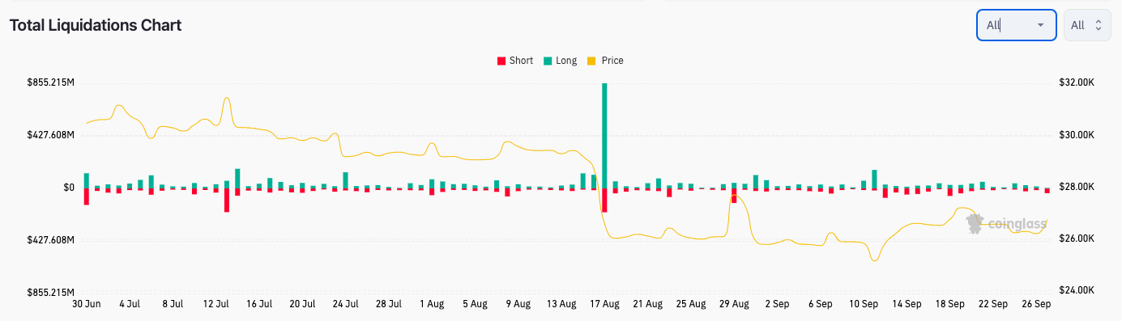Click the green Long legend swatch

548,61
